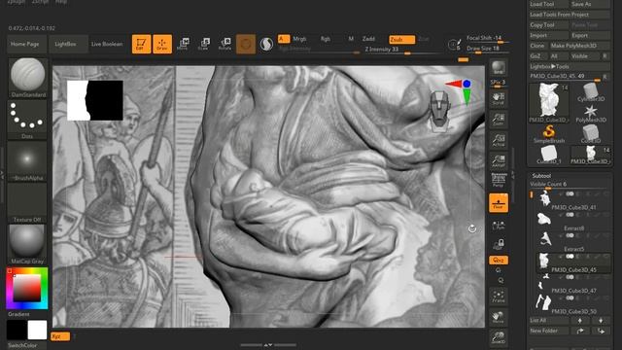Toggle the A button in top shelf
Viewport: 622px width, 350px height.
[x=283, y=39]
